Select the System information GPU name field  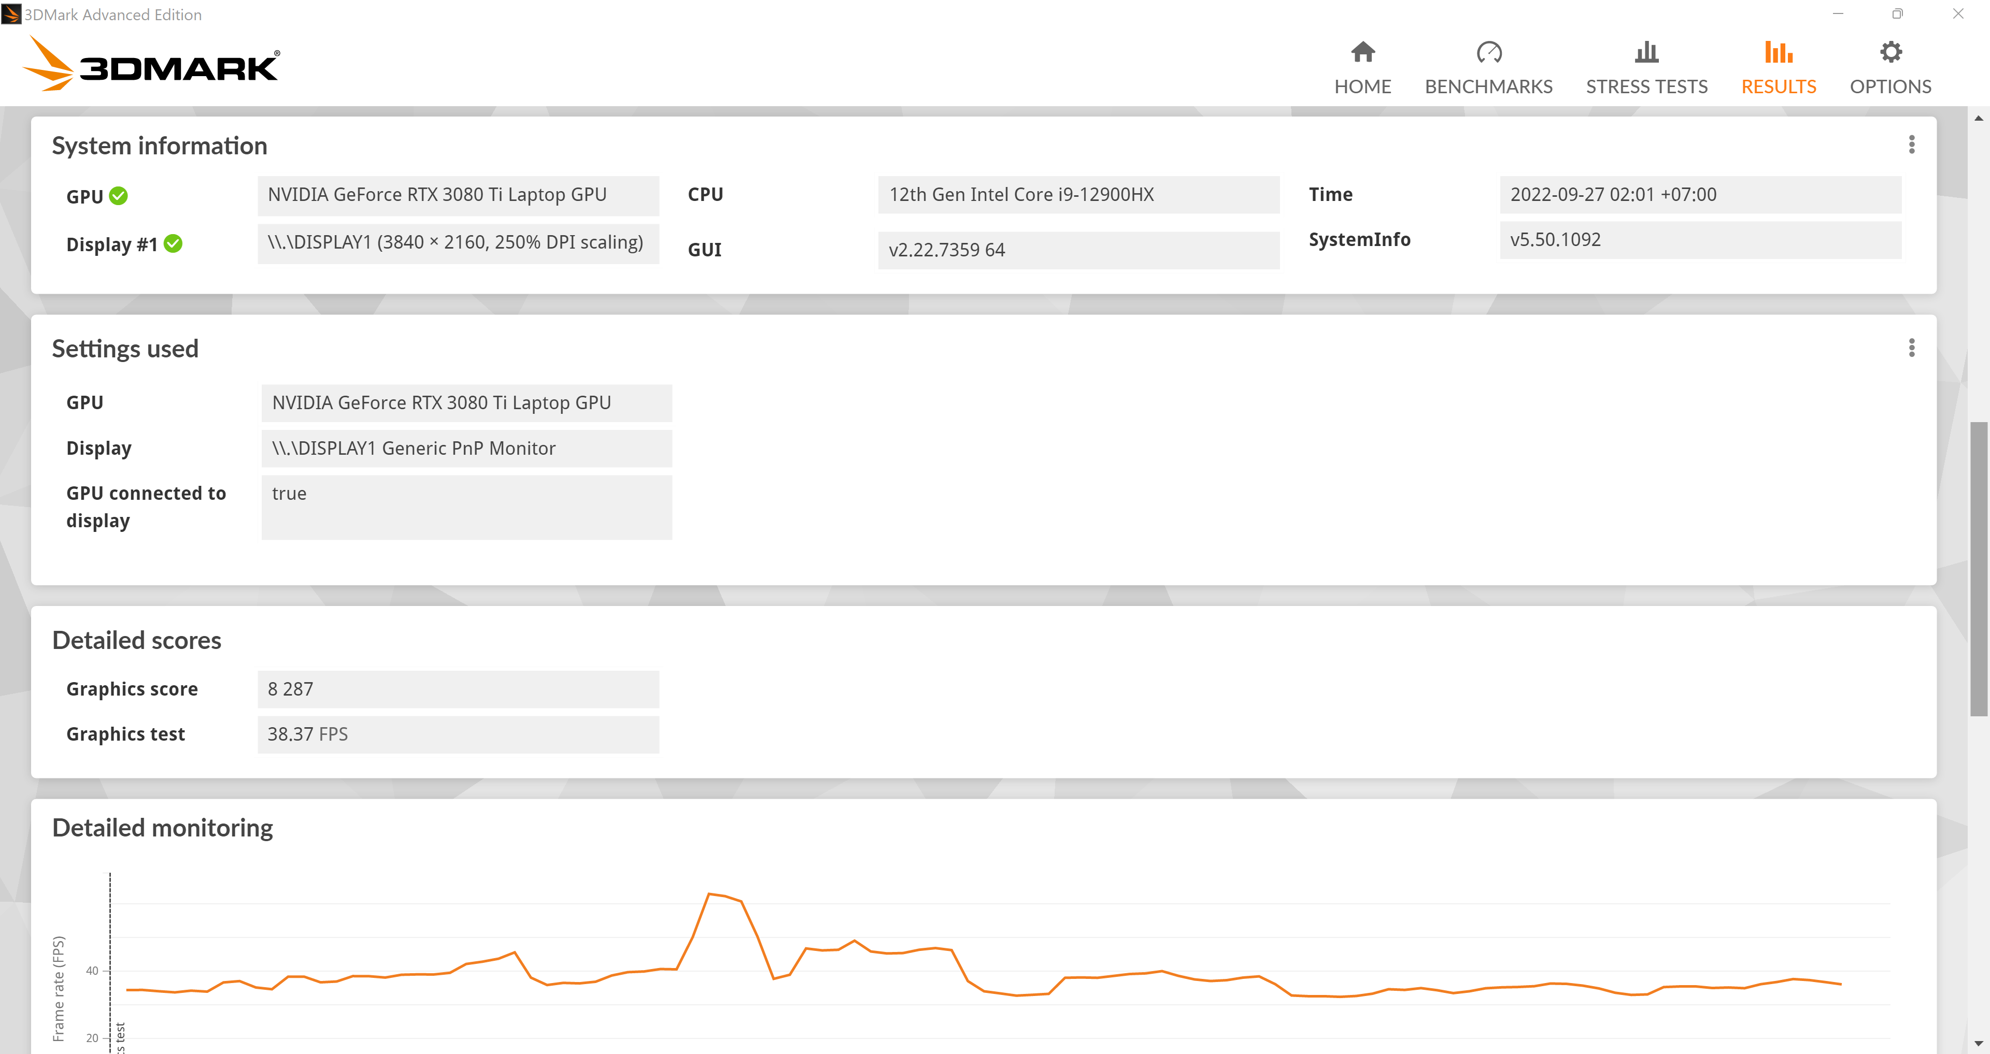pyautogui.click(x=458, y=195)
